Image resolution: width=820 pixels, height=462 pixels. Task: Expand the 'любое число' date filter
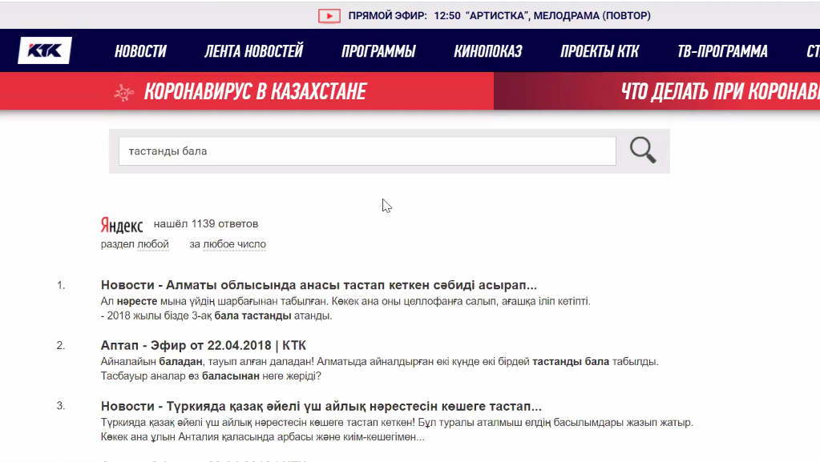(x=234, y=244)
